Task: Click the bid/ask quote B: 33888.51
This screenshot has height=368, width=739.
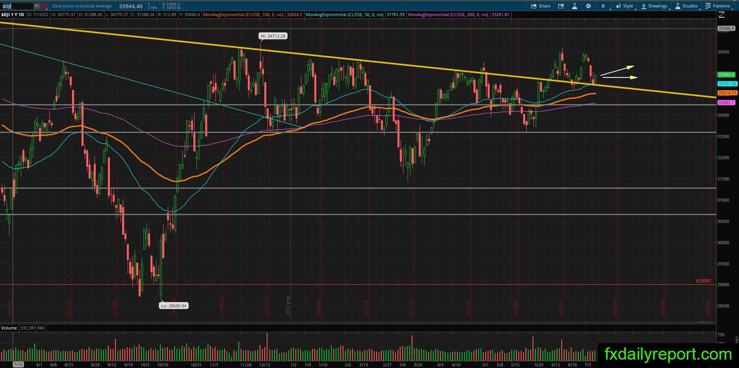Action: (171, 4)
